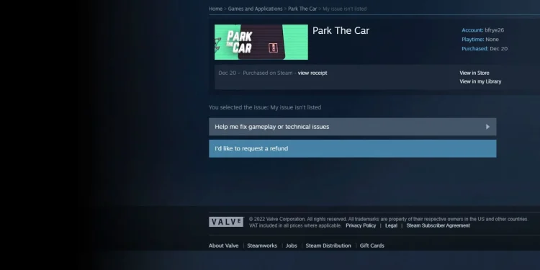Open Park The Car breadcrumb link

click(302, 9)
